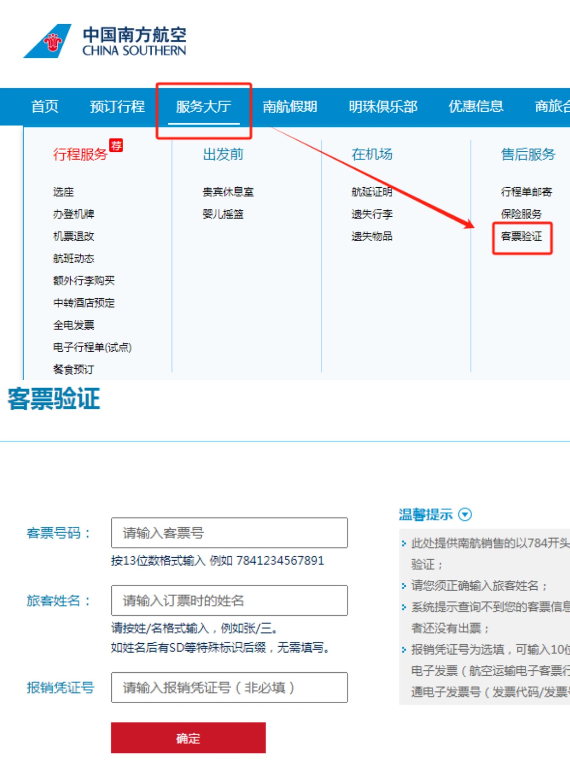The width and height of the screenshot is (570, 760).
Task: Open the 遗失物品 link
Action: pos(372,236)
